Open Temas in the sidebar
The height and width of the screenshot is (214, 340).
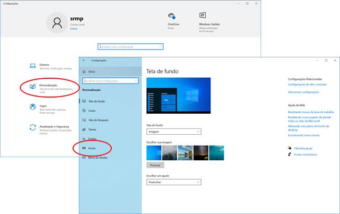[x=92, y=129]
